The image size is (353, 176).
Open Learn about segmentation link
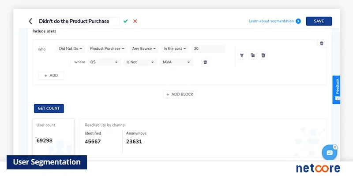(x=271, y=21)
